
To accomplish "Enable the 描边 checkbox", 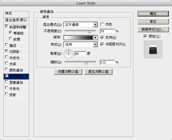I will pyautogui.click(x=6, y=45).
